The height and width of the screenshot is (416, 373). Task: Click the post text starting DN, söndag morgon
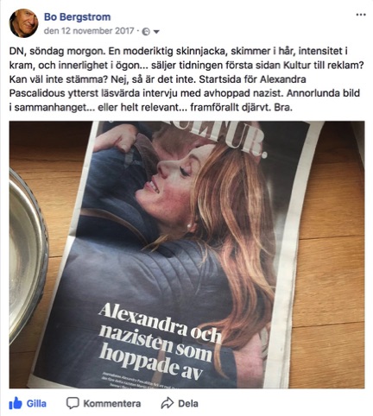pos(186,79)
